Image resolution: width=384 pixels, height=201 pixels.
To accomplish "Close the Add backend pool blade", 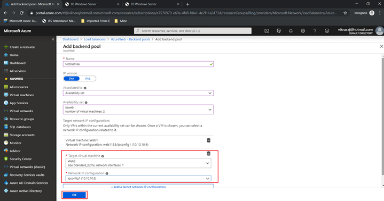I will coord(381,46).
